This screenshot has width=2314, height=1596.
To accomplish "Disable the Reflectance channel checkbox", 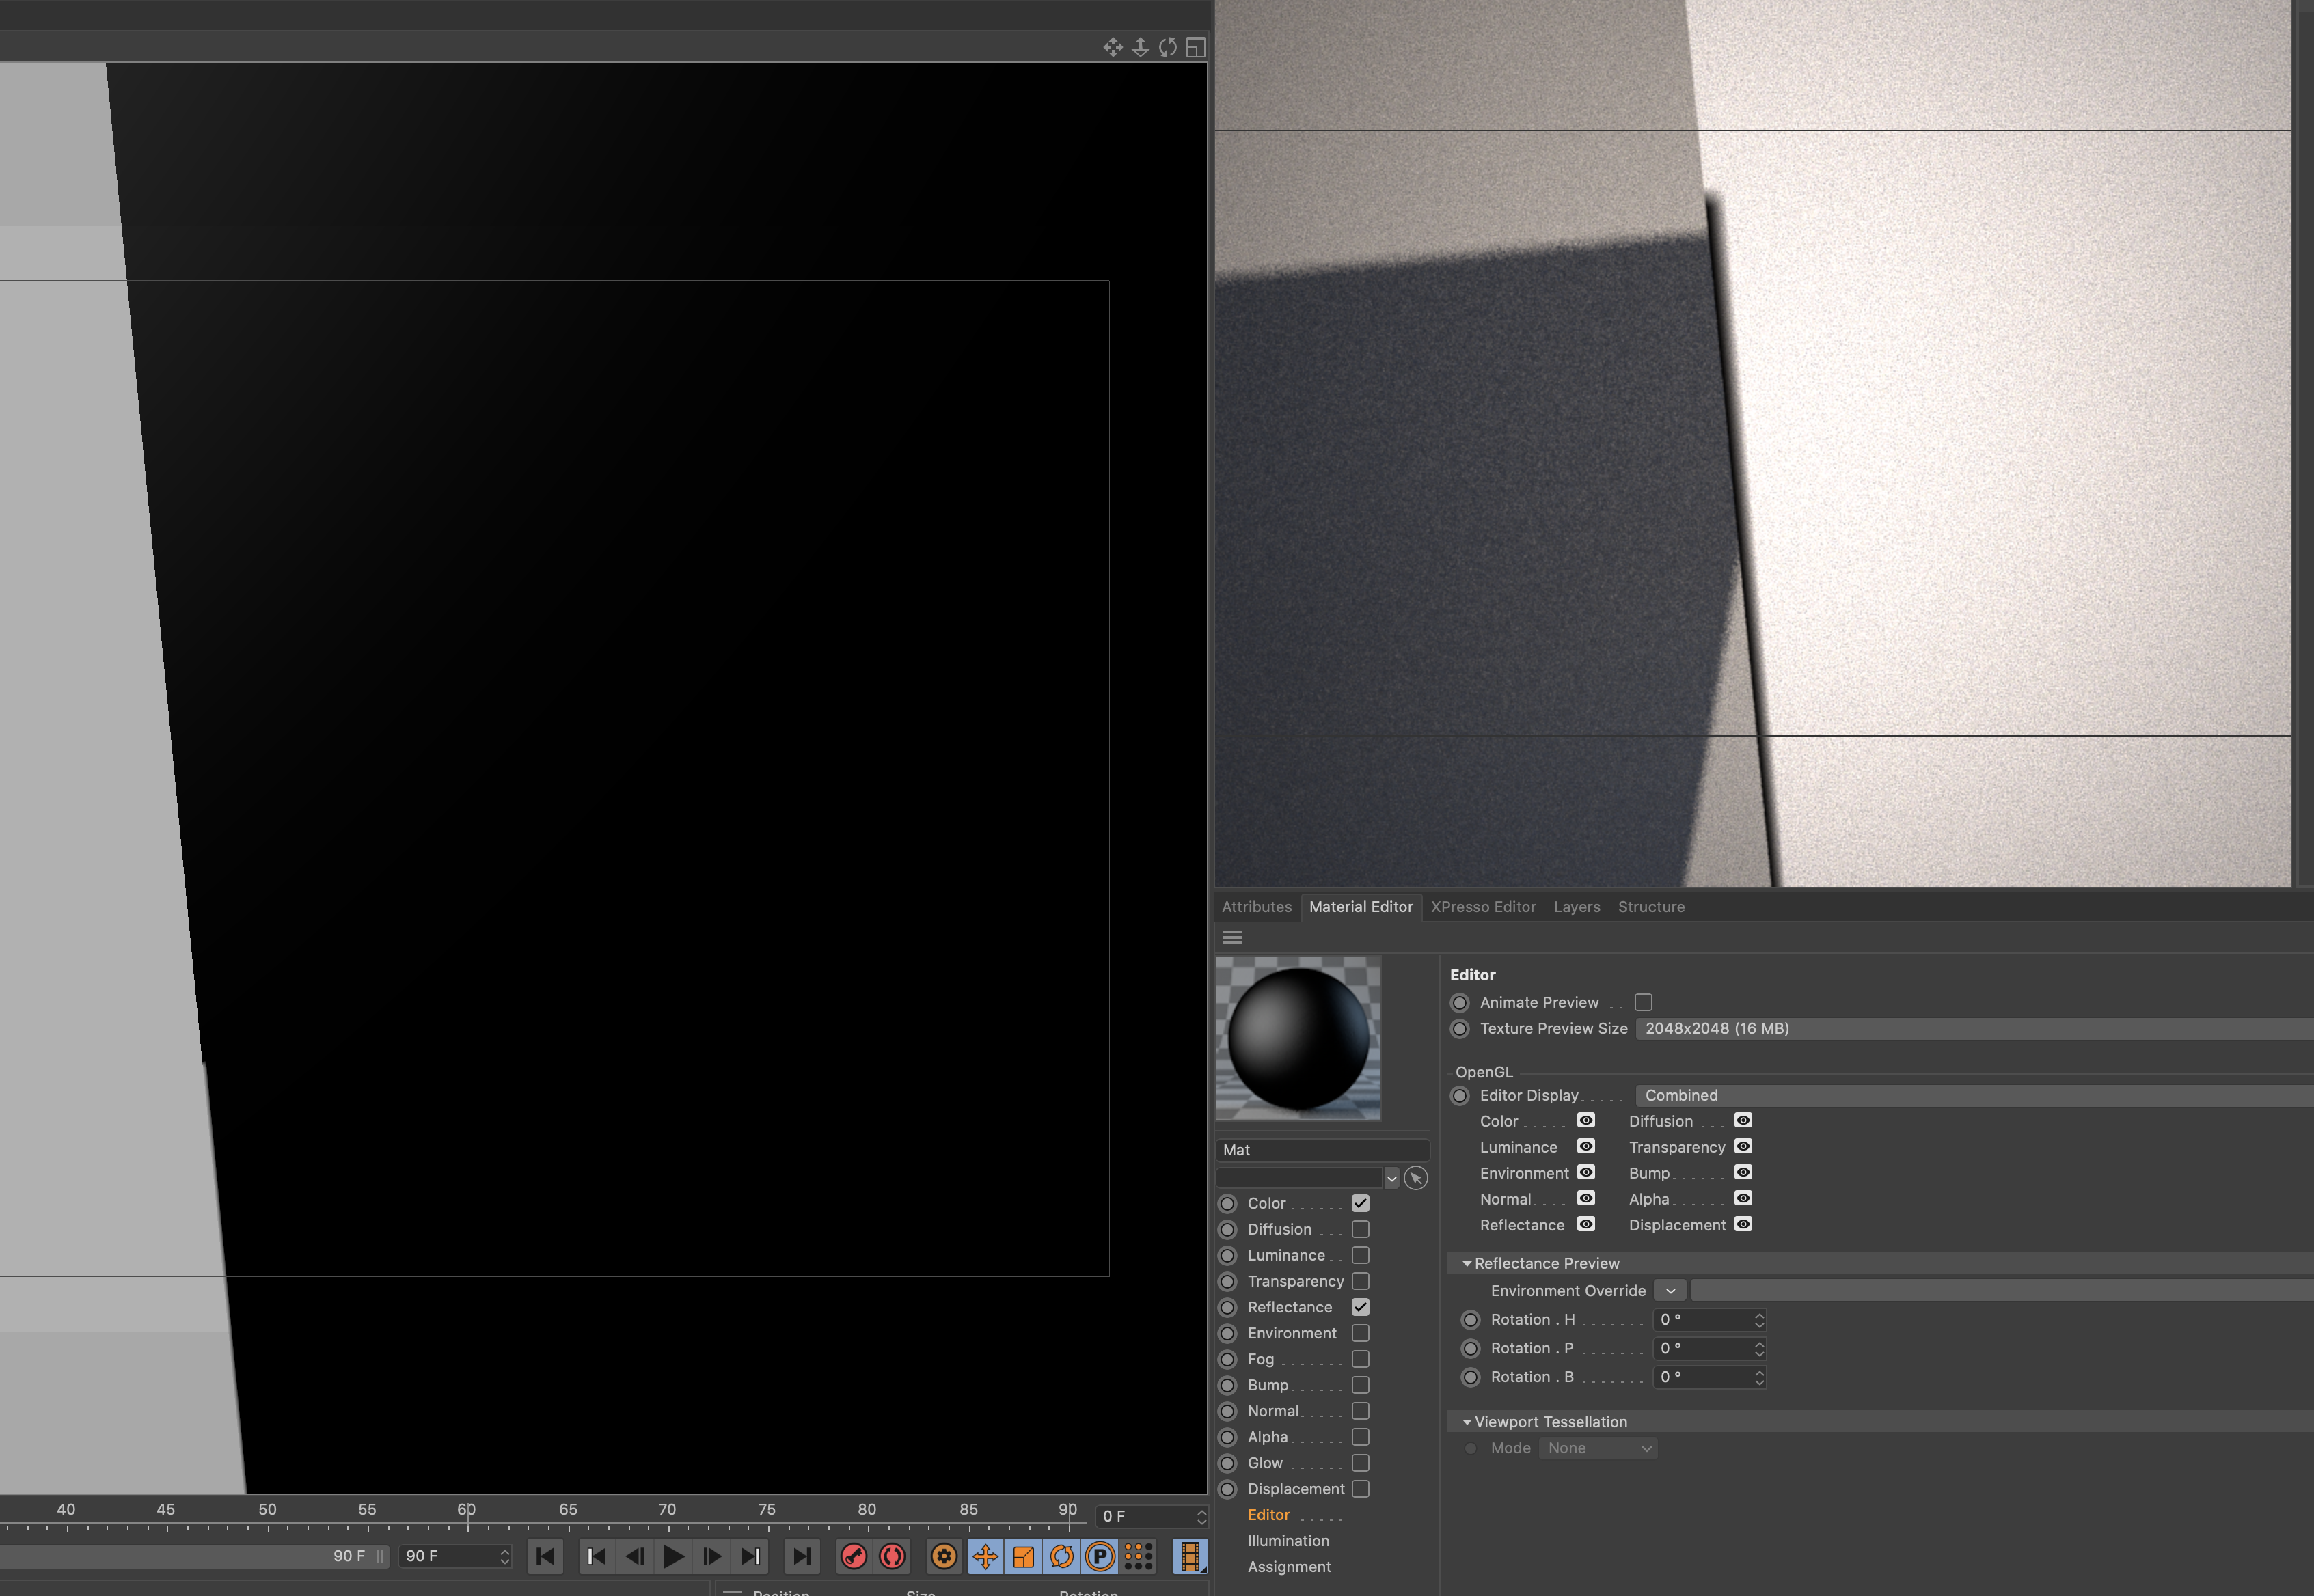I will click(x=1360, y=1307).
